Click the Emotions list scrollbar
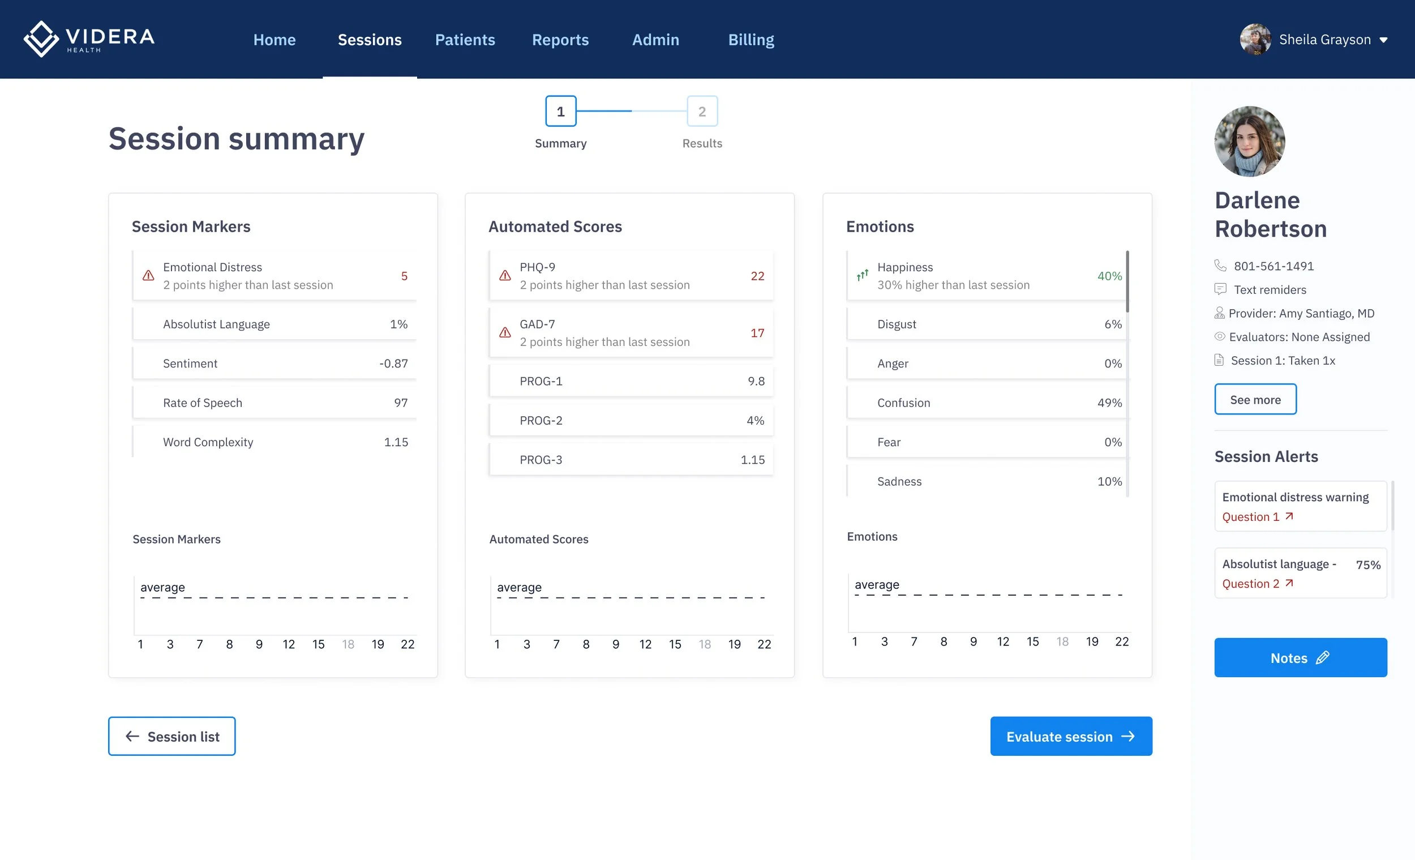Screen dimensions: 1415x860 point(1127,281)
